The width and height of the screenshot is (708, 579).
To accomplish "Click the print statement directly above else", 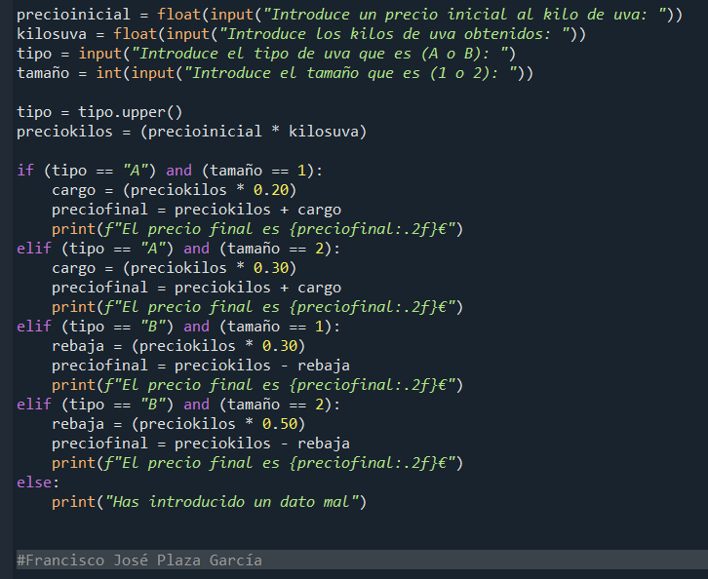I will click(x=256, y=463).
